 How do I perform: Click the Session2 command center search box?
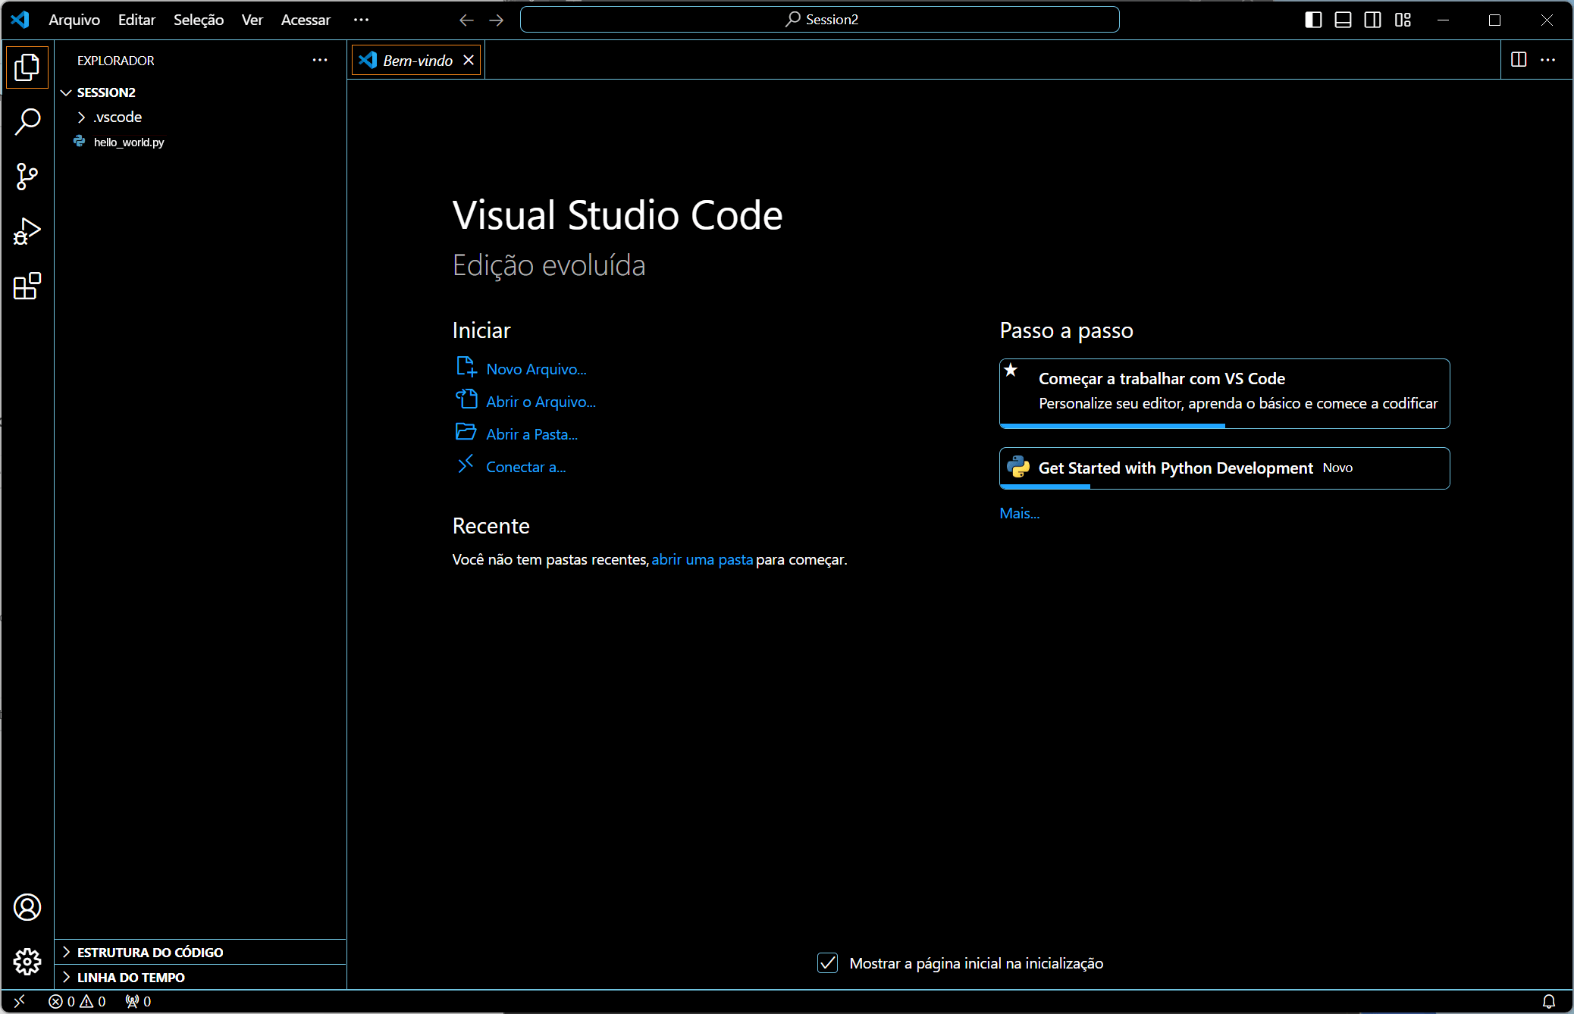(x=820, y=20)
